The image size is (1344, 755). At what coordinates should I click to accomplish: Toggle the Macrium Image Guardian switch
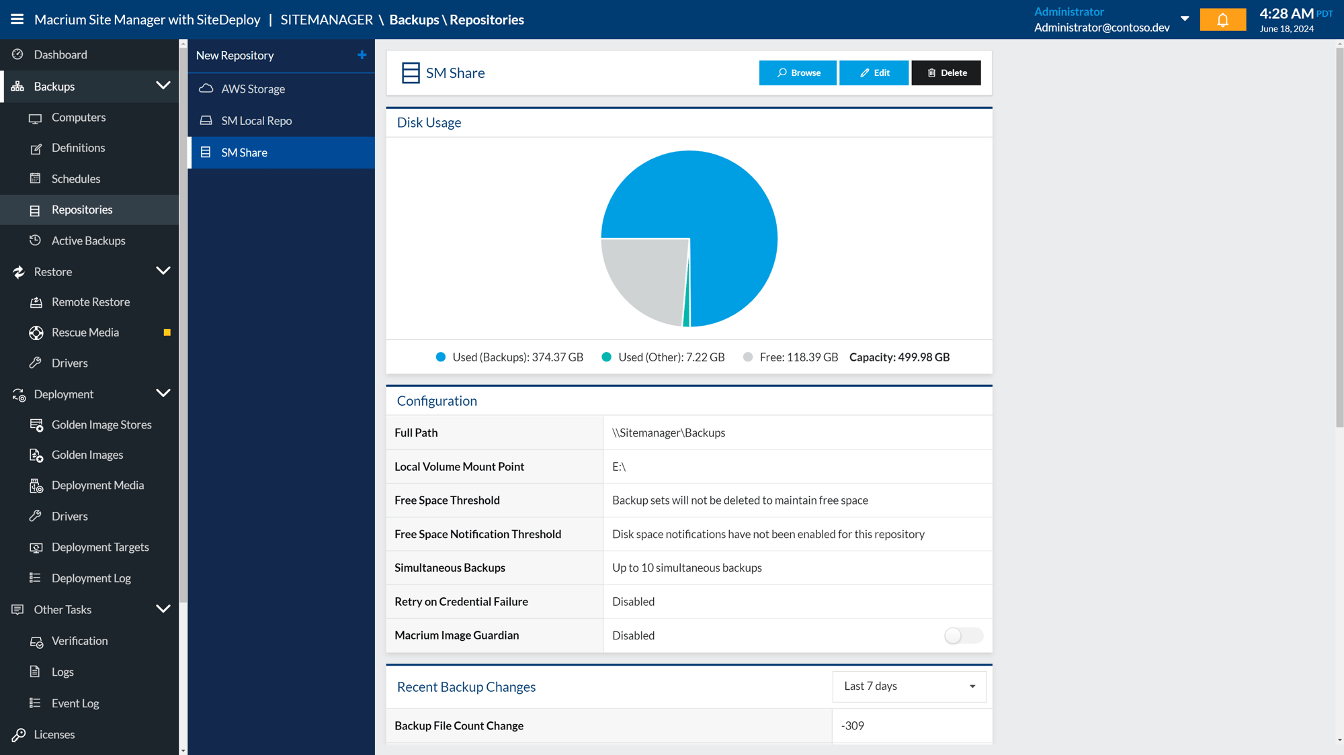(x=963, y=635)
